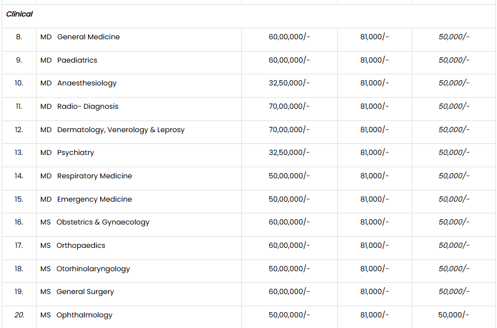Click the 'MD Paediatrics' course name

pos(69,61)
